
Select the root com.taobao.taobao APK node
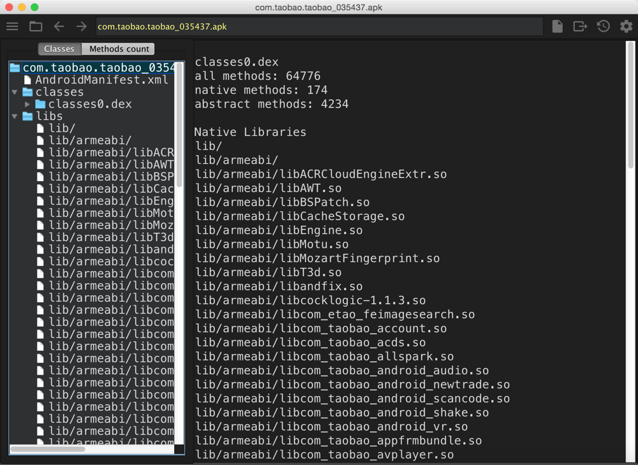tap(98, 68)
